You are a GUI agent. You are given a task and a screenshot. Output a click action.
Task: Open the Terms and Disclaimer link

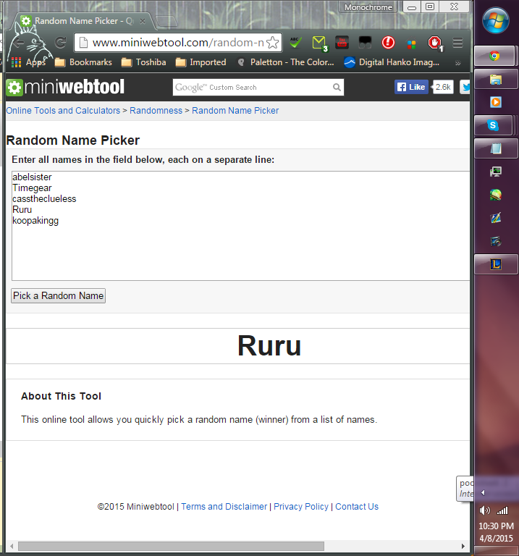point(224,507)
